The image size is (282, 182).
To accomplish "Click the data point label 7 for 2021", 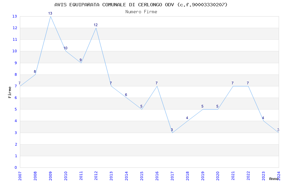I will click(x=233, y=83).
